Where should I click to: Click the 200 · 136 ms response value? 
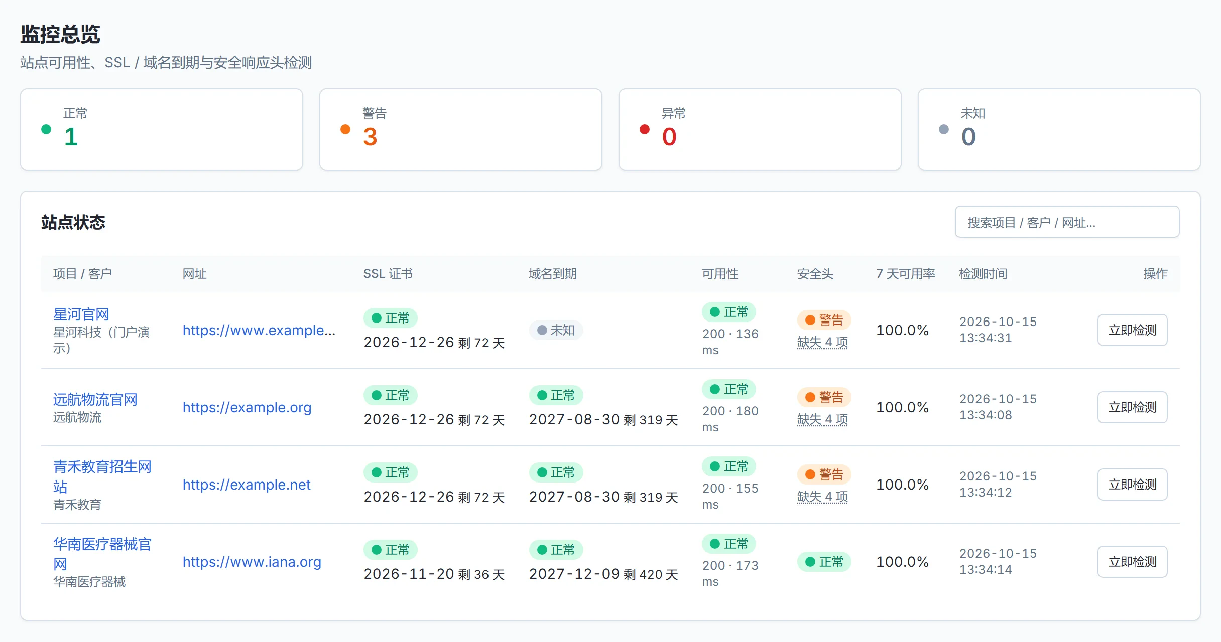click(x=730, y=342)
